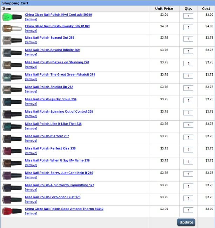Click the Cost column header
215x228 pixels.
pyautogui.click(x=206, y=9)
